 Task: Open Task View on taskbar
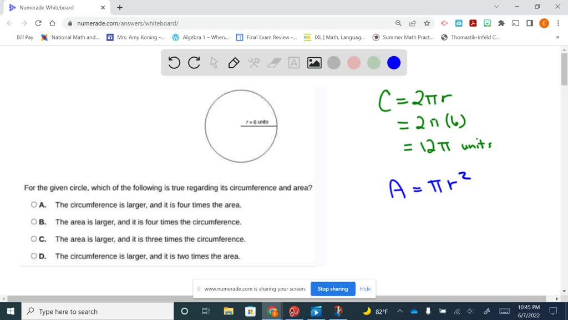click(x=206, y=311)
